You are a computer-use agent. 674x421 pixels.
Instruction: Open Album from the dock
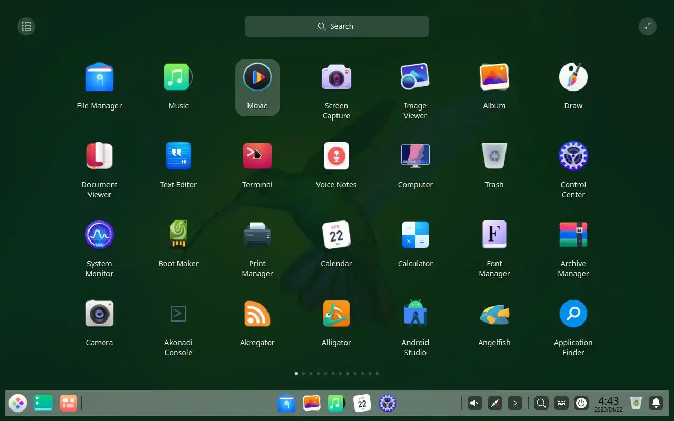point(312,404)
